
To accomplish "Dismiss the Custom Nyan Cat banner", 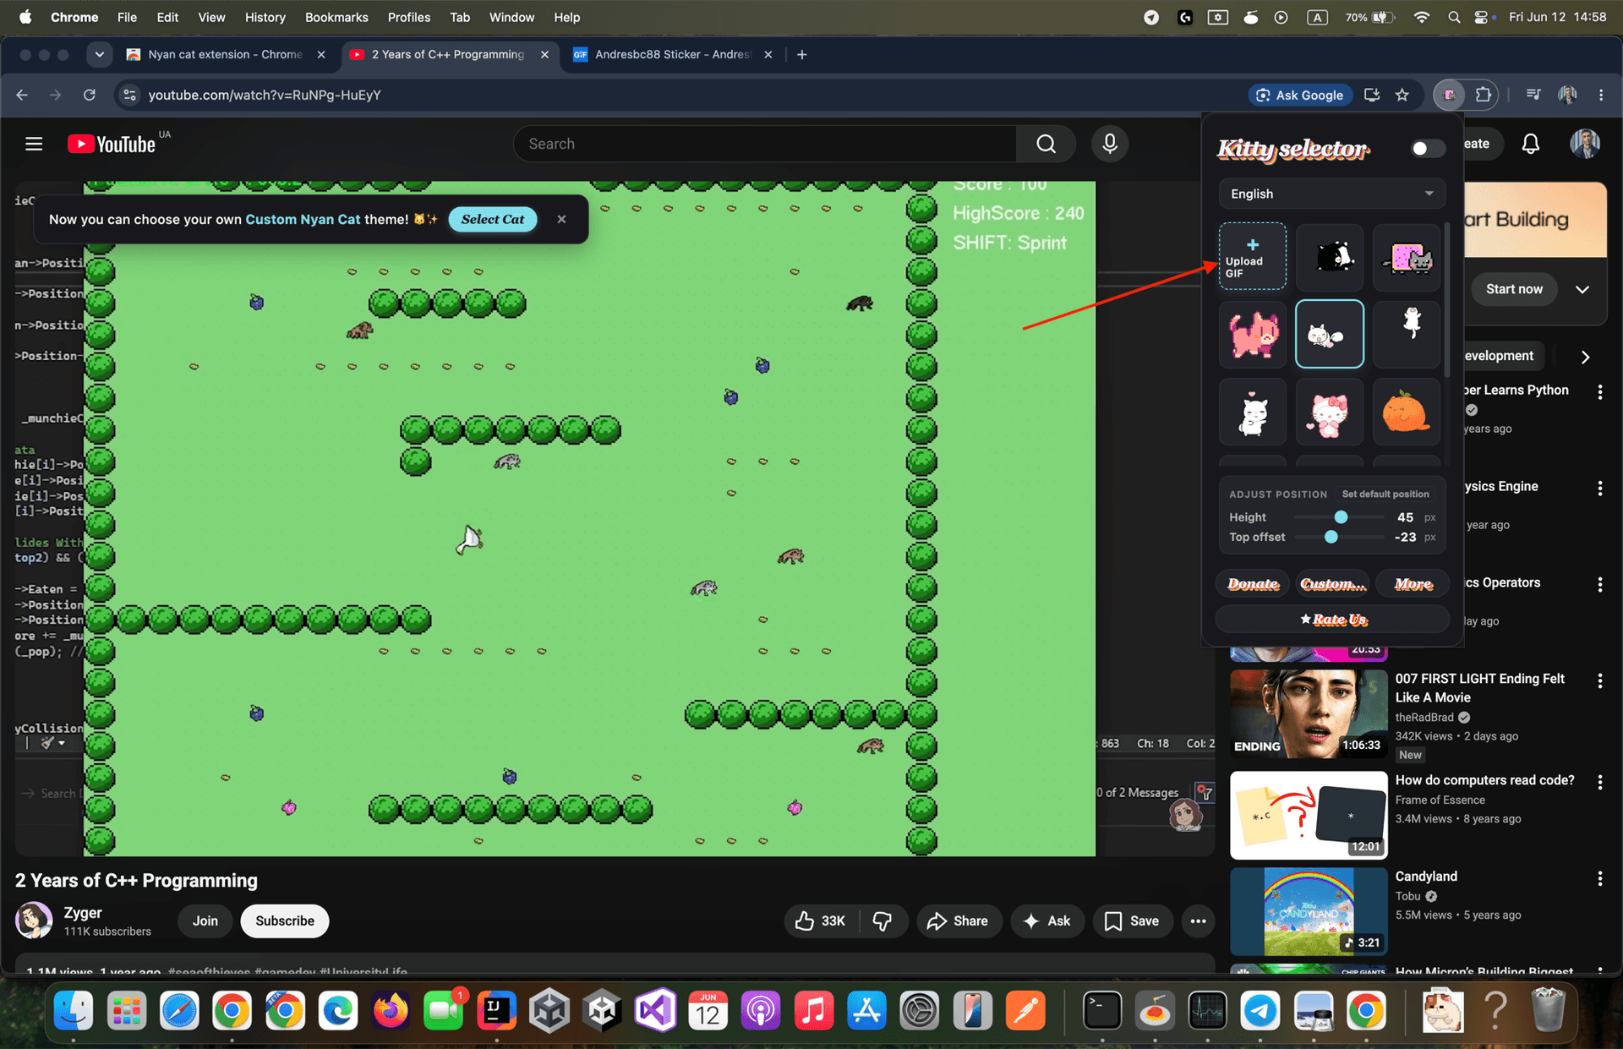I will pyautogui.click(x=561, y=219).
